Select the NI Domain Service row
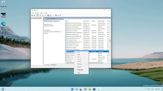The height and width of the screenshot is (91, 163). point(87,40)
